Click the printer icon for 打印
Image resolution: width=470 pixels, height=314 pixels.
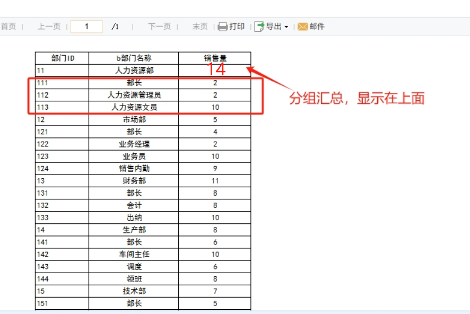[x=222, y=27]
